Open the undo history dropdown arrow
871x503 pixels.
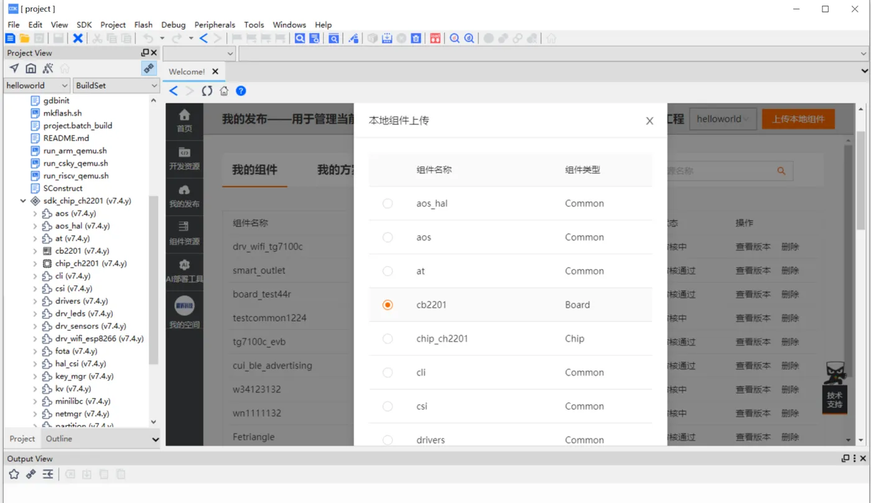pyautogui.click(x=162, y=39)
